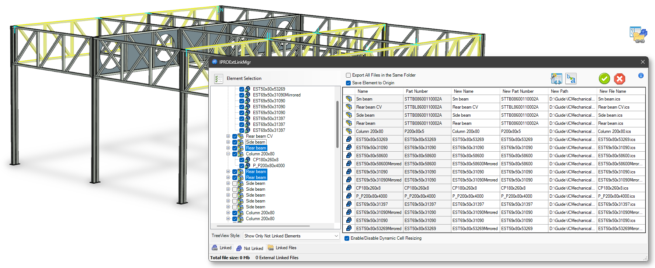Click the part icon beside CP180x260x8 in the tree
655x268 pixels.
pyautogui.click(x=248, y=160)
